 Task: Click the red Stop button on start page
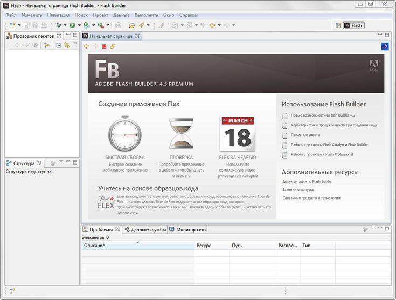click(104, 46)
